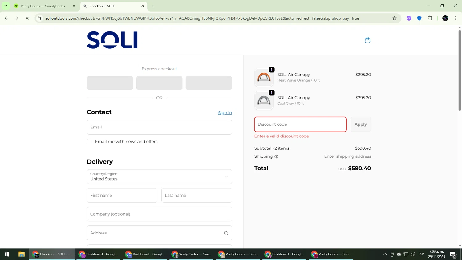Check Email me with news and offers

(x=90, y=142)
